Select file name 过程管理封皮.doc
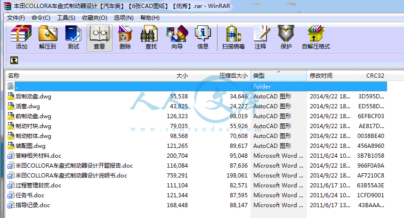This screenshot has width=404, height=218. coord(39,185)
